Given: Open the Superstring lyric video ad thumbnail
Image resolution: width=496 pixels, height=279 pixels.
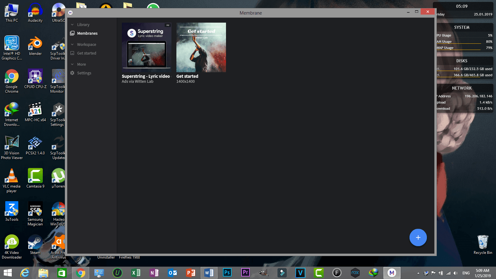Looking at the screenshot, I should coord(147,47).
